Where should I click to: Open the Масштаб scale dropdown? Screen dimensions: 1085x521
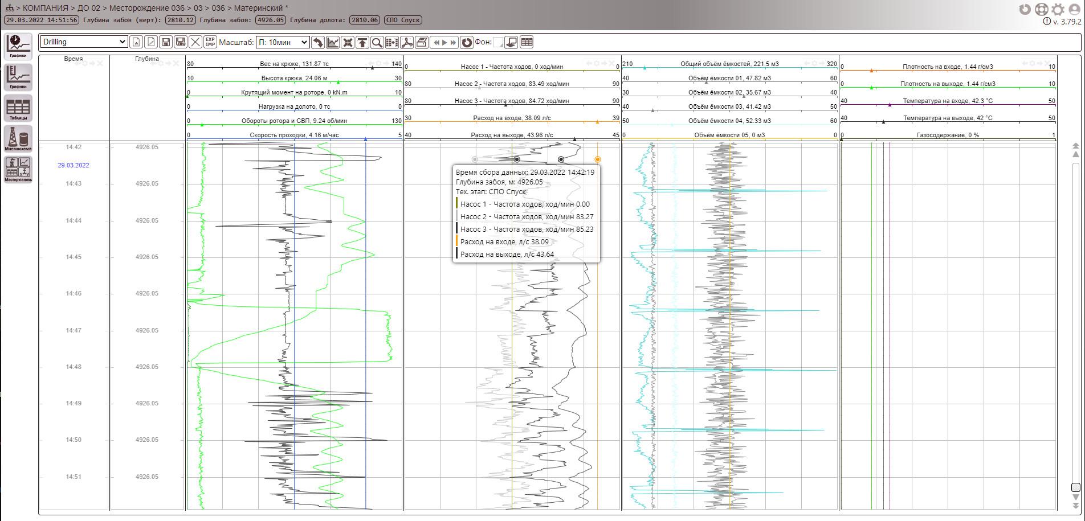pos(283,42)
